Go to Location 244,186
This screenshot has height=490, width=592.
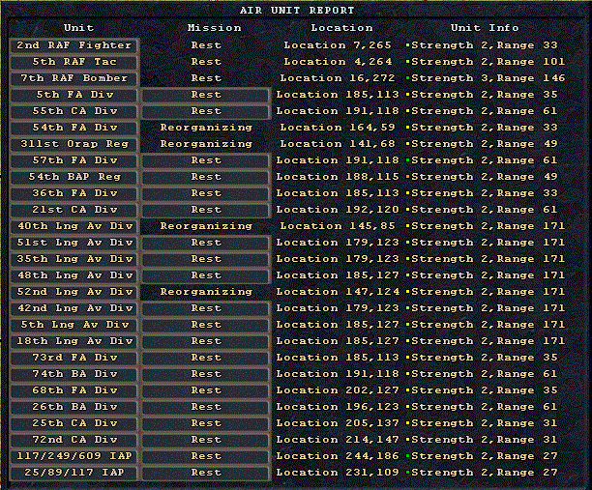[338, 456]
